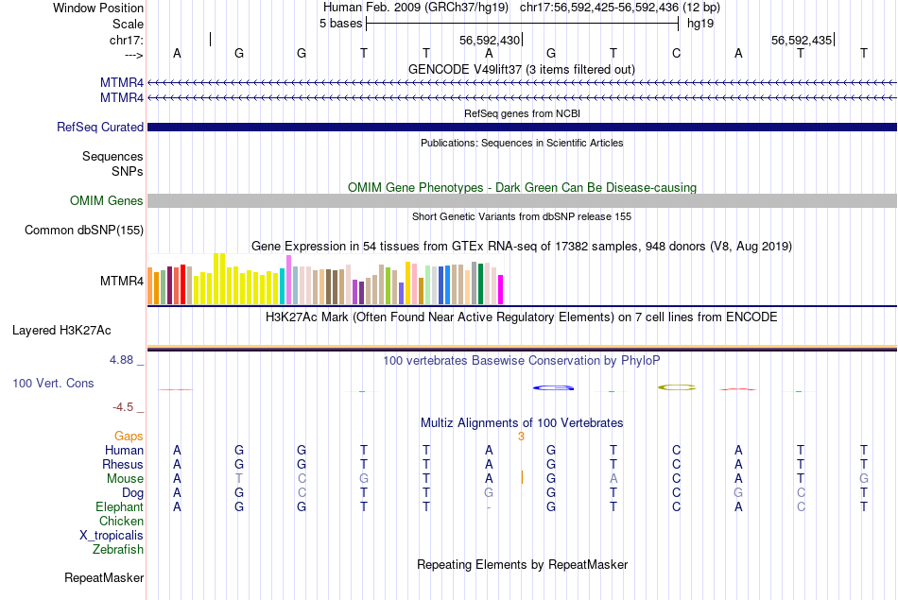The image size is (898, 600).
Task: Click the Layered H3K27Ac track label
Action: pos(61,331)
